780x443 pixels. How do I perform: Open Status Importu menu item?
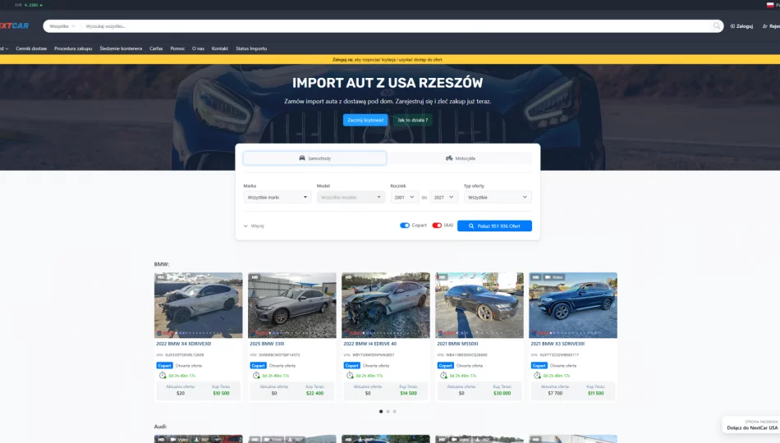pyautogui.click(x=251, y=48)
